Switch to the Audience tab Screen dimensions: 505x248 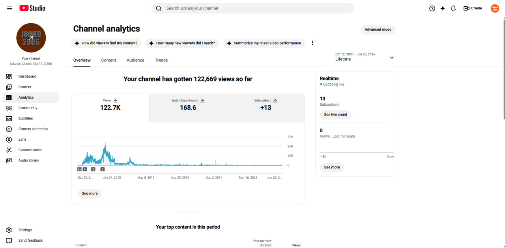[135, 60]
